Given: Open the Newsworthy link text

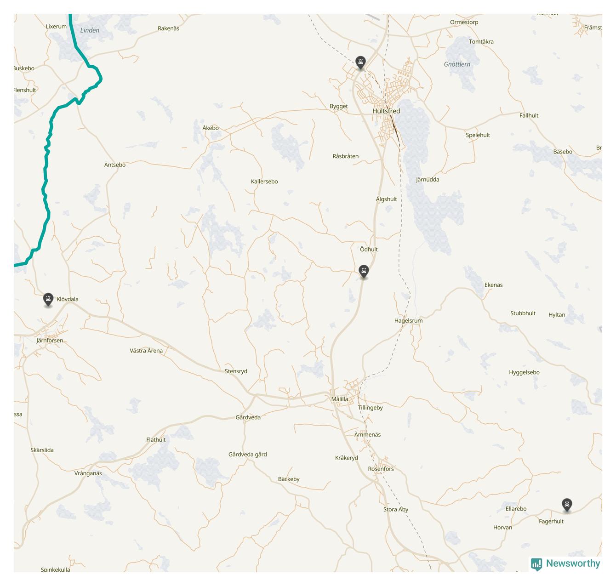Looking at the screenshot, I should 573,563.
